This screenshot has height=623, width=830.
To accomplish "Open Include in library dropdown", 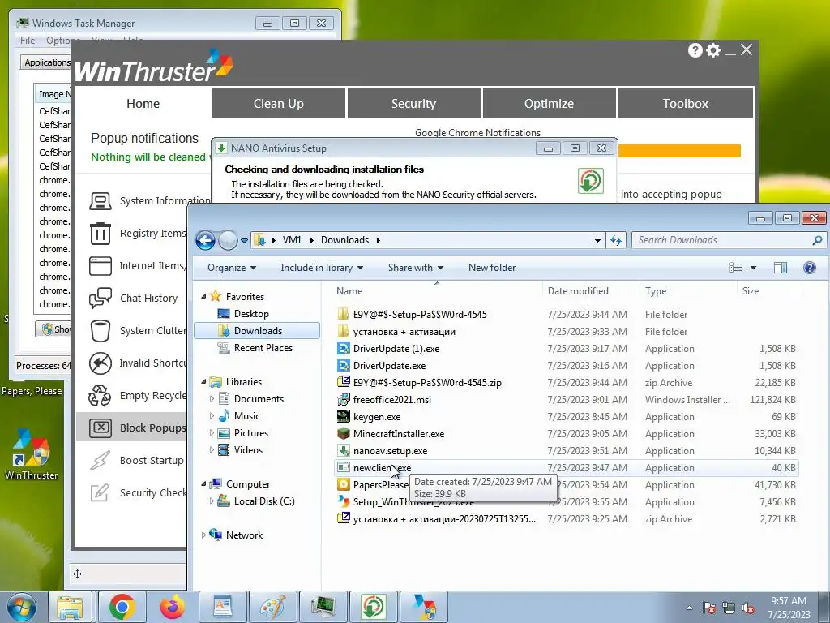I will (322, 268).
